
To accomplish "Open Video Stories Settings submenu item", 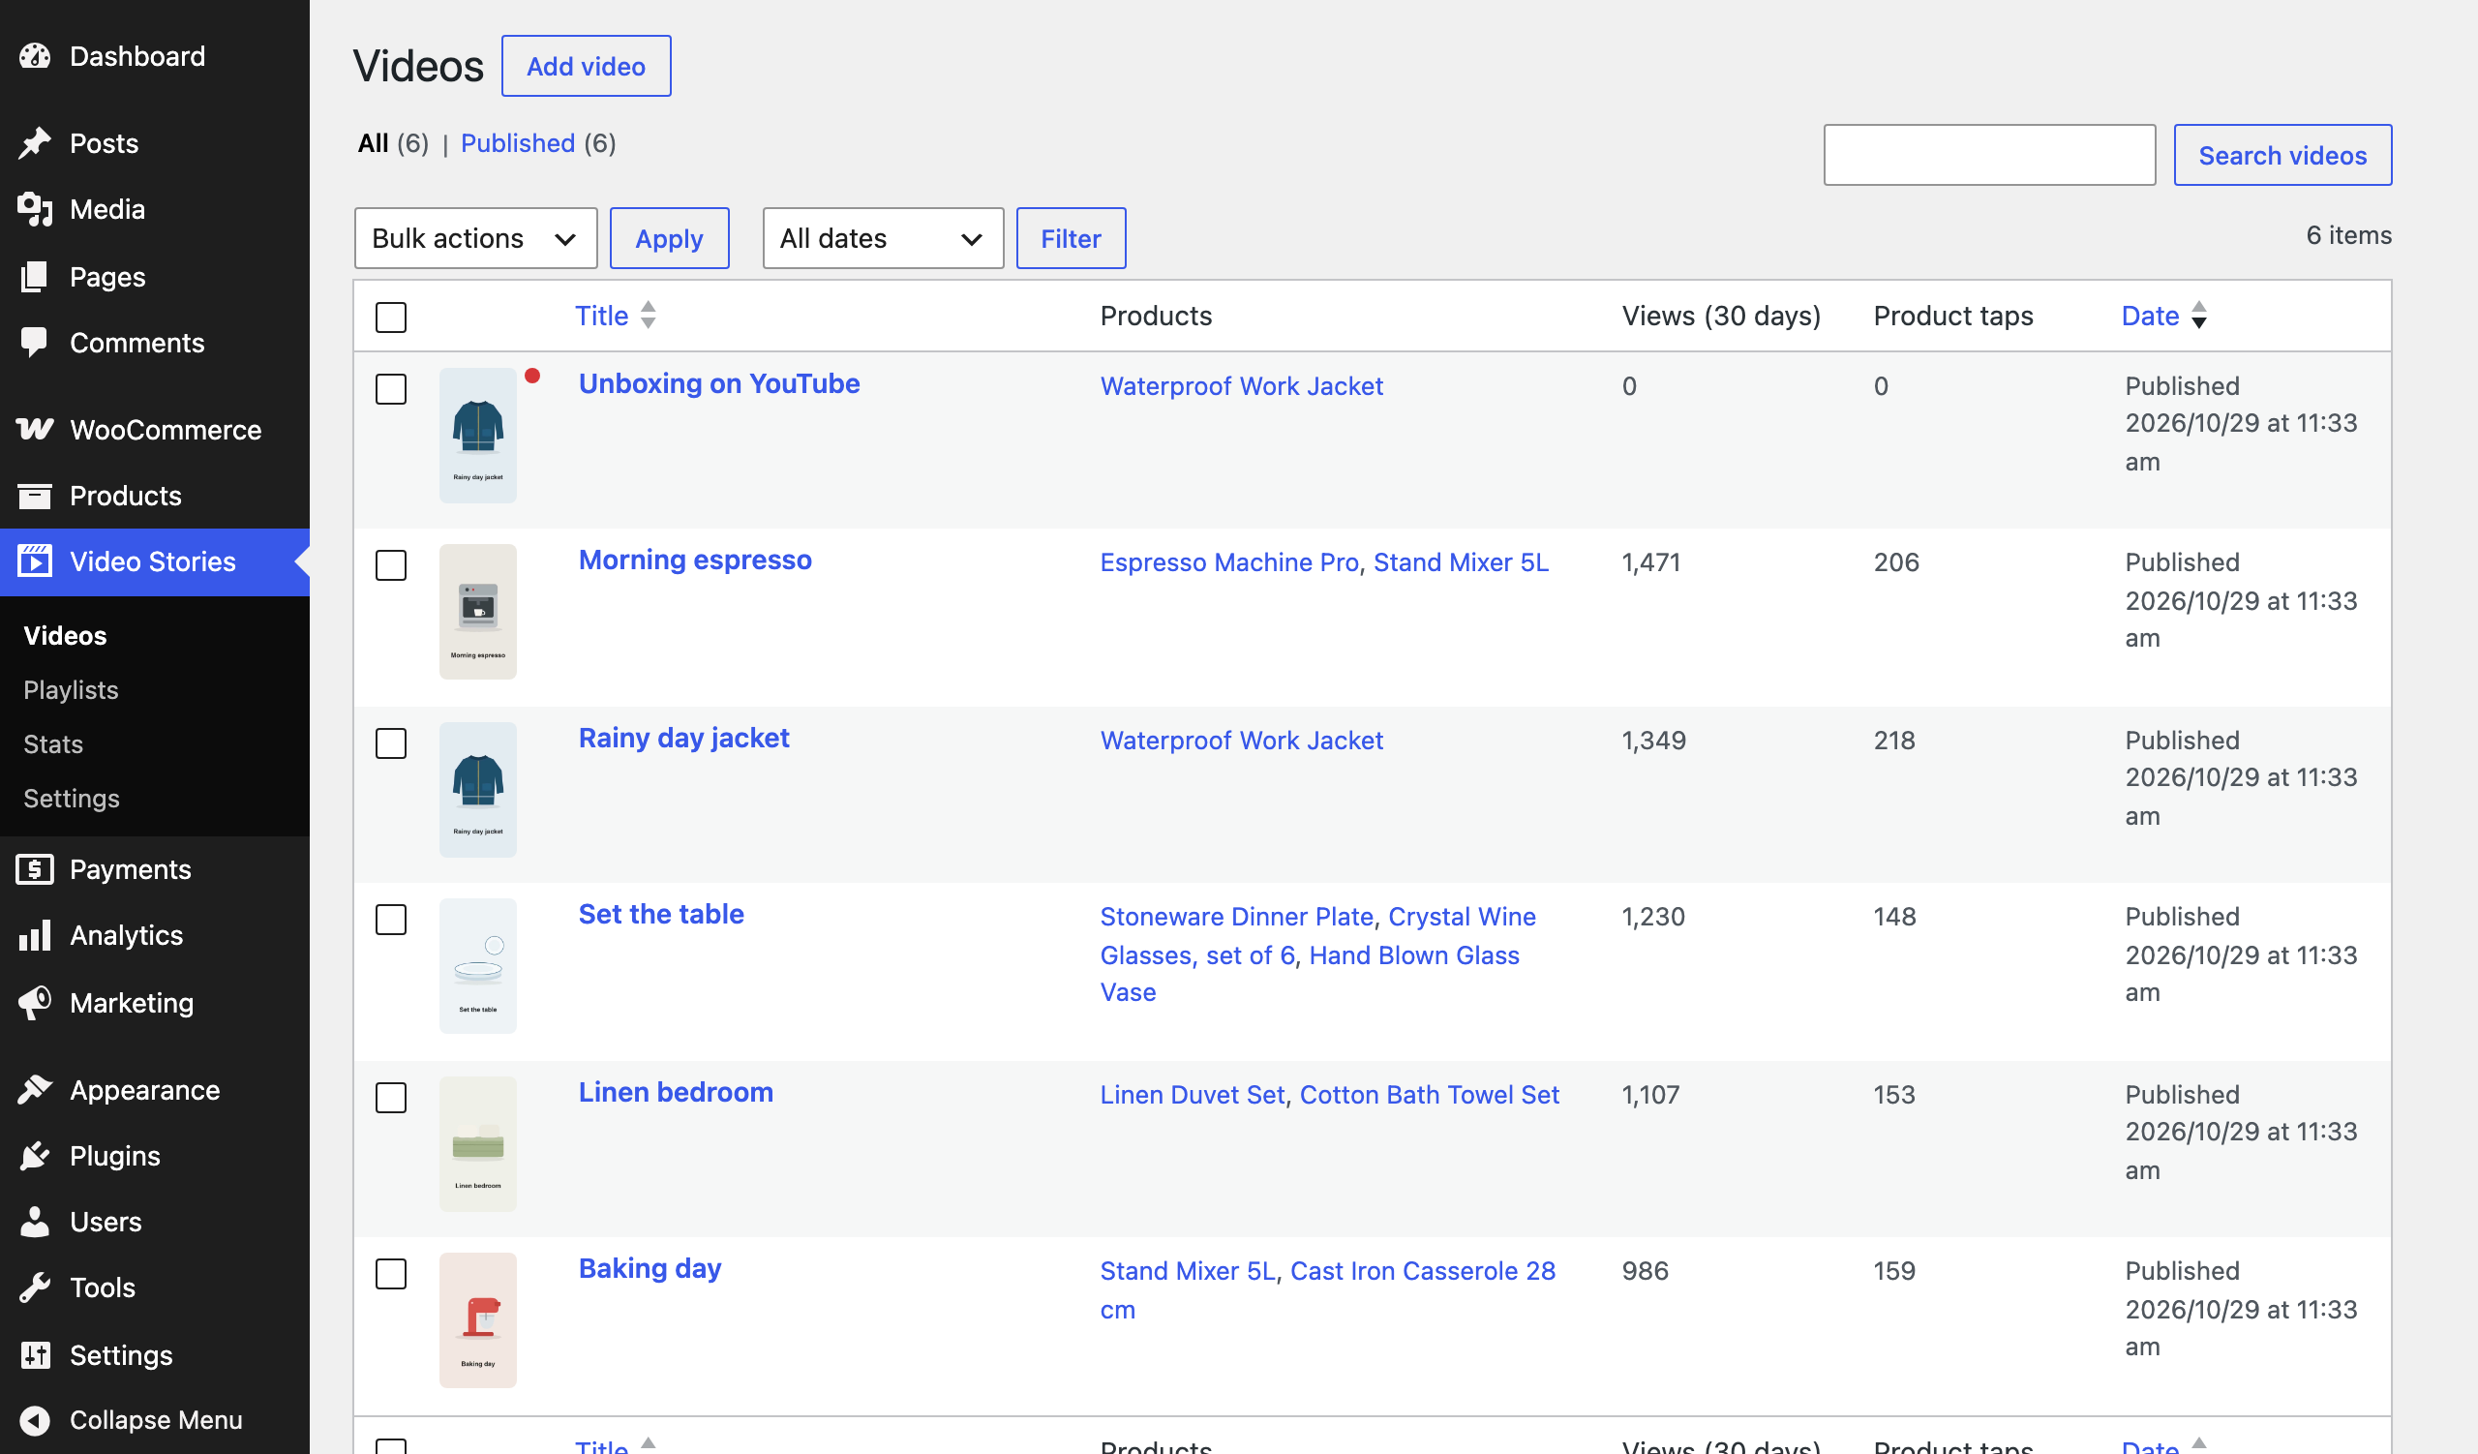I will pos(72,799).
